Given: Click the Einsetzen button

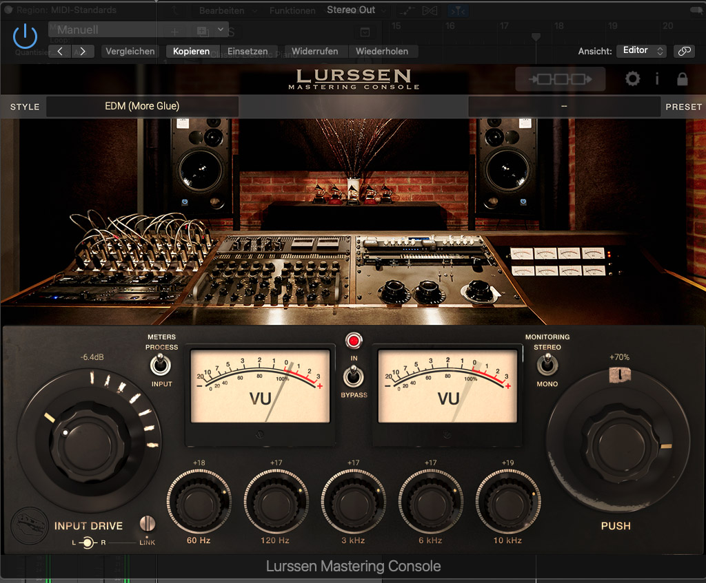Looking at the screenshot, I should [x=248, y=51].
